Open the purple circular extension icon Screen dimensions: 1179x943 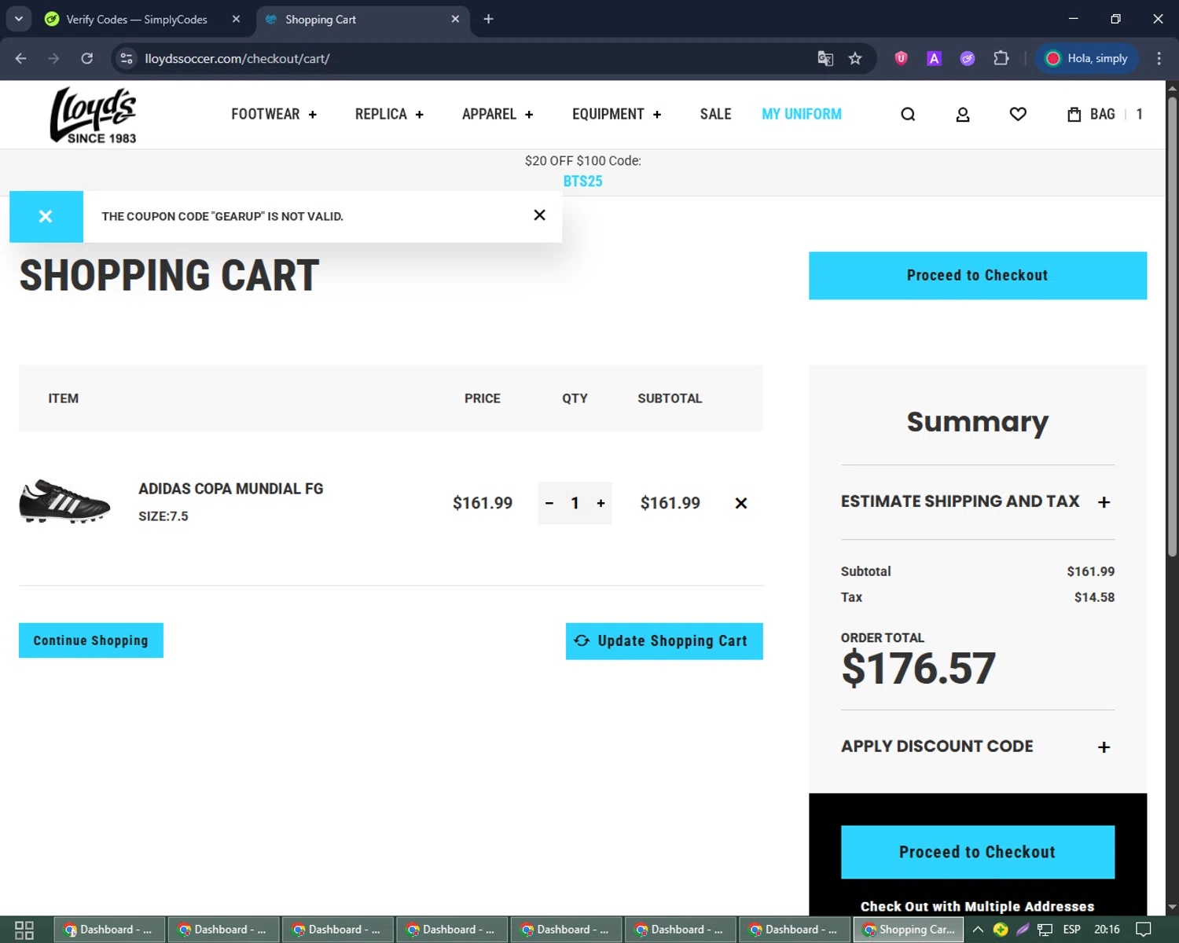click(968, 58)
